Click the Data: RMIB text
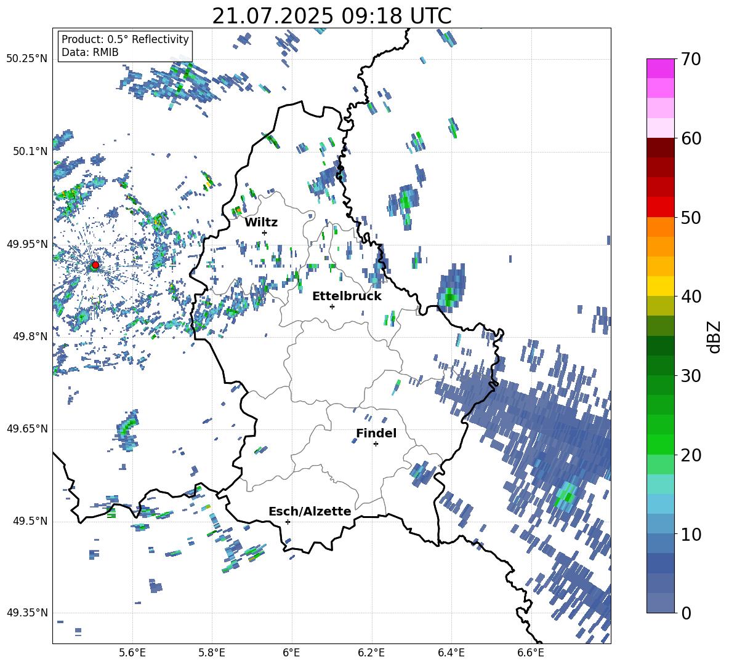 [90, 52]
